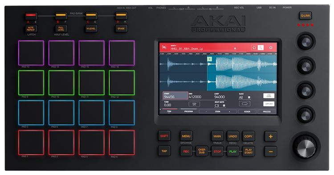The image size is (334, 175).
Task: Trigger purple Pad 16
Action: pos(122,53)
